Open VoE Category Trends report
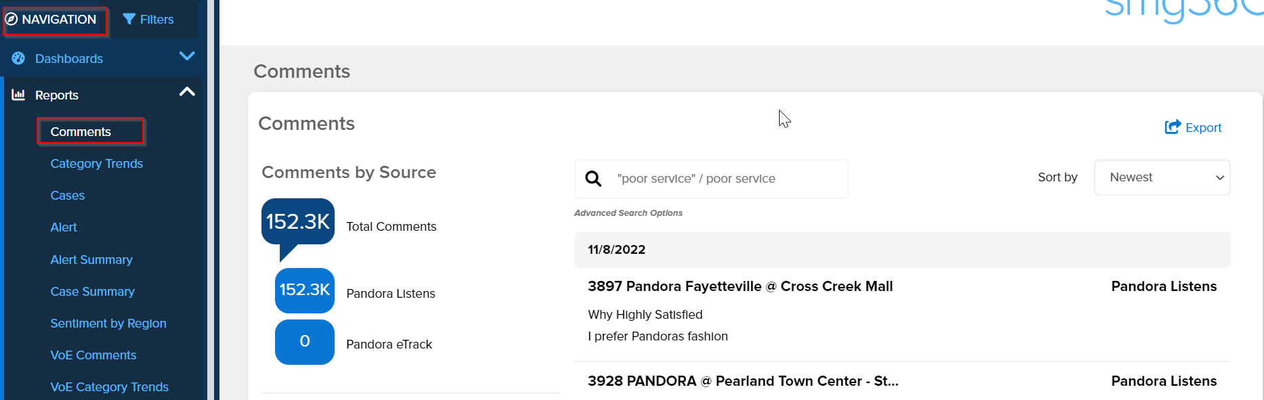The width and height of the screenshot is (1264, 400). click(109, 387)
